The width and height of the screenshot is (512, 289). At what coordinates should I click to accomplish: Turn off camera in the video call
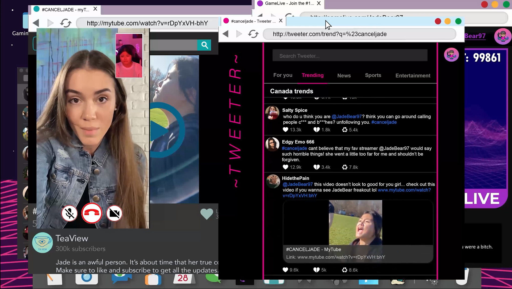[x=114, y=213]
